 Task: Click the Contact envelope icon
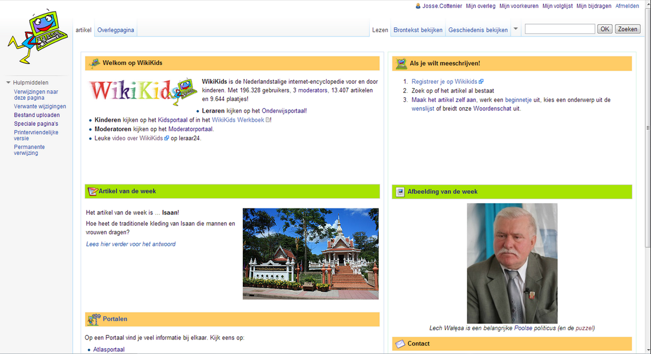(x=400, y=344)
